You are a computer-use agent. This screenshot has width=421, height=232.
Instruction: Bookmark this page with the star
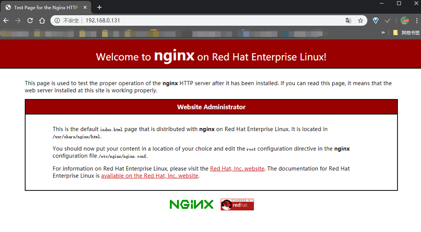click(360, 21)
